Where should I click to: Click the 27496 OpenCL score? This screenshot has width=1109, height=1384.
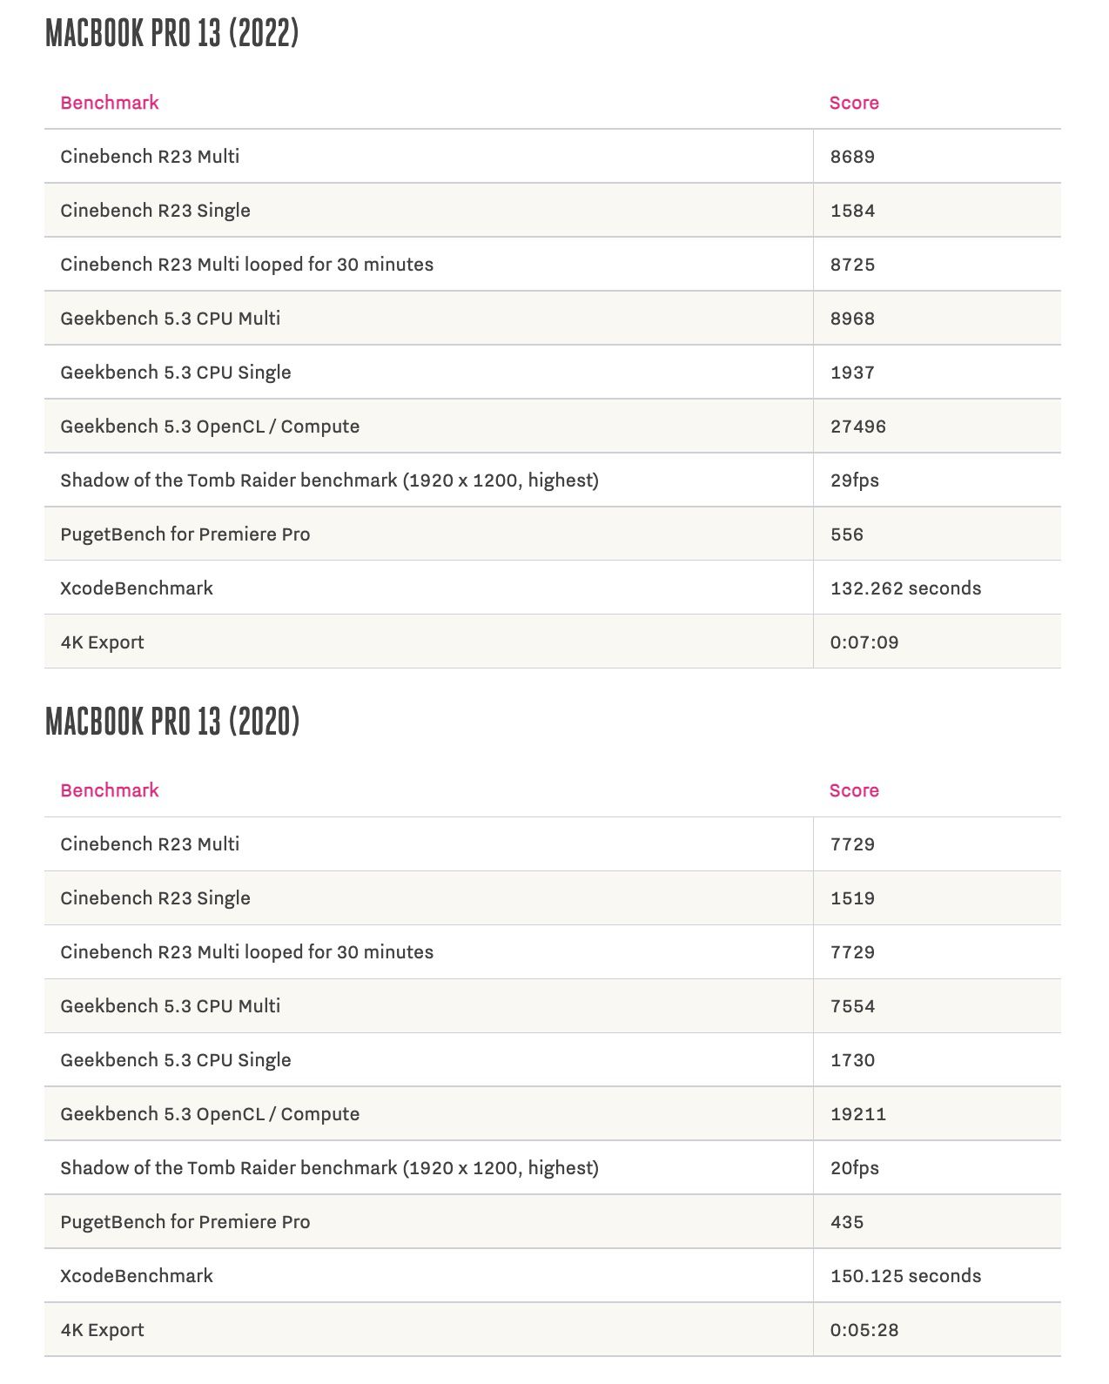858,427
